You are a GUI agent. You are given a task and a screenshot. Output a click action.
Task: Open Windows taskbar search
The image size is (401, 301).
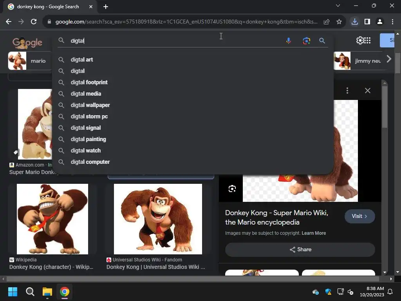[x=30, y=292]
